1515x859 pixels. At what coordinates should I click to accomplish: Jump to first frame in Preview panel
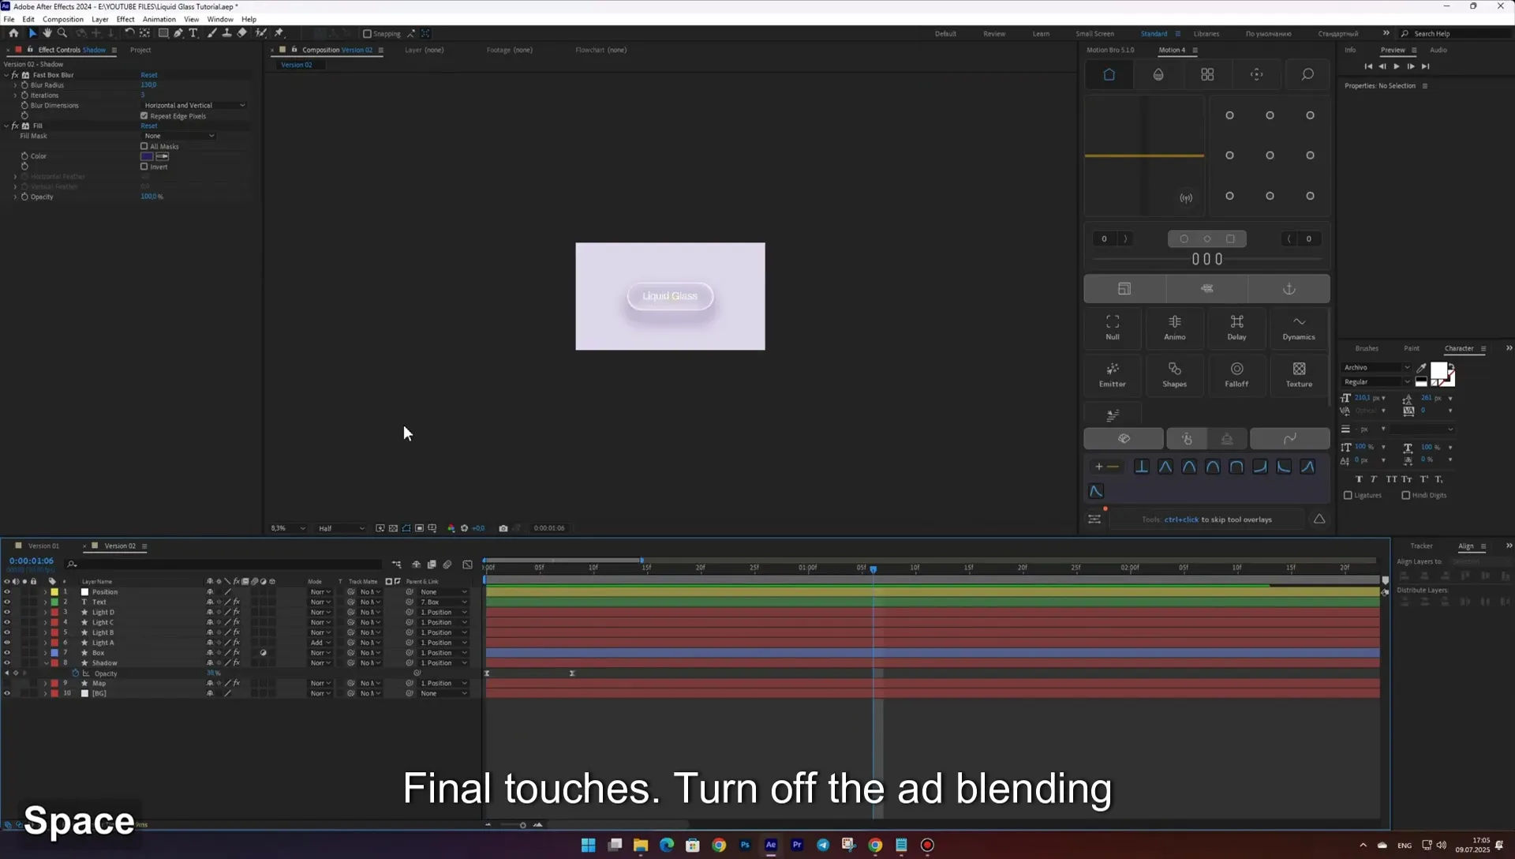pyautogui.click(x=1368, y=66)
